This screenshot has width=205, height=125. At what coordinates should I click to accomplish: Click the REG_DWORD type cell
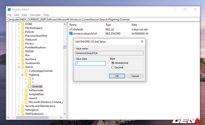[113, 33]
